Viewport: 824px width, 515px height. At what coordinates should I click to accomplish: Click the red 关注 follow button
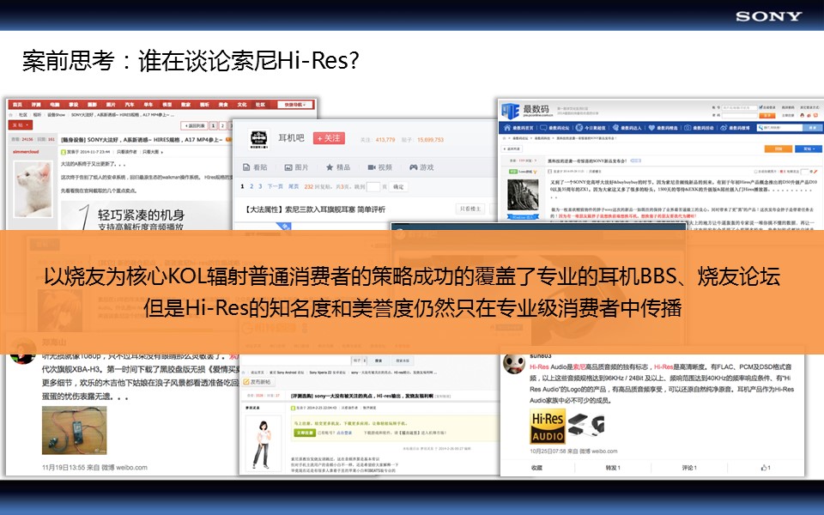[x=329, y=138]
